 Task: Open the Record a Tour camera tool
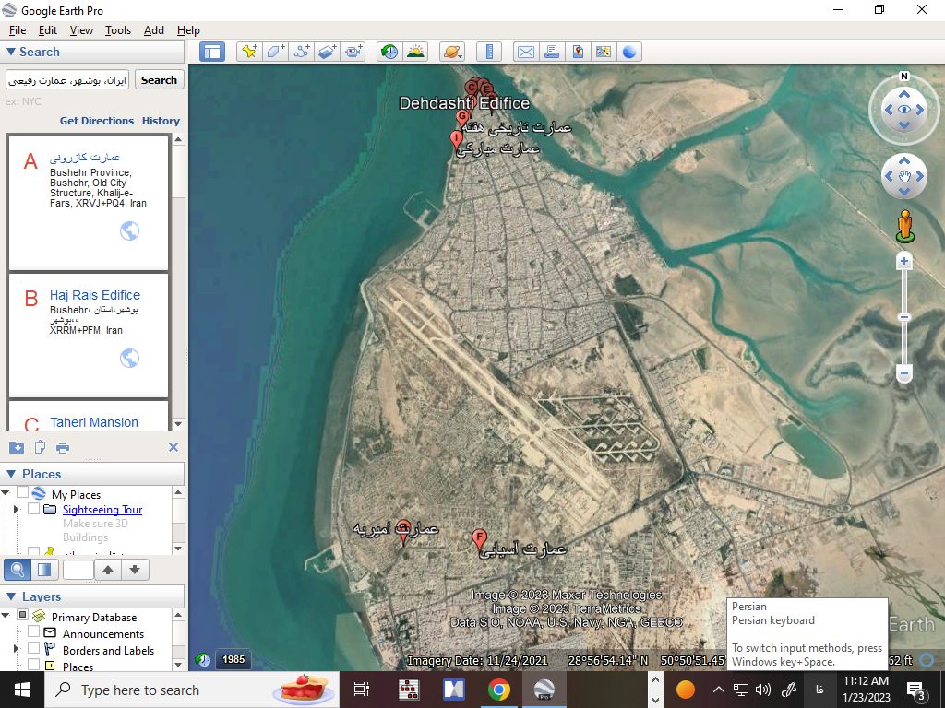click(353, 52)
